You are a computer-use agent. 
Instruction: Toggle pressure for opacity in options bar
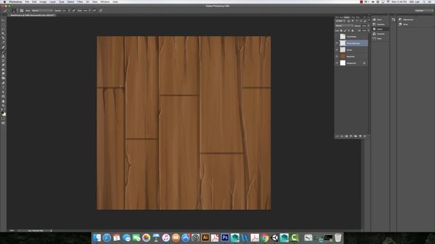tap(74, 11)
